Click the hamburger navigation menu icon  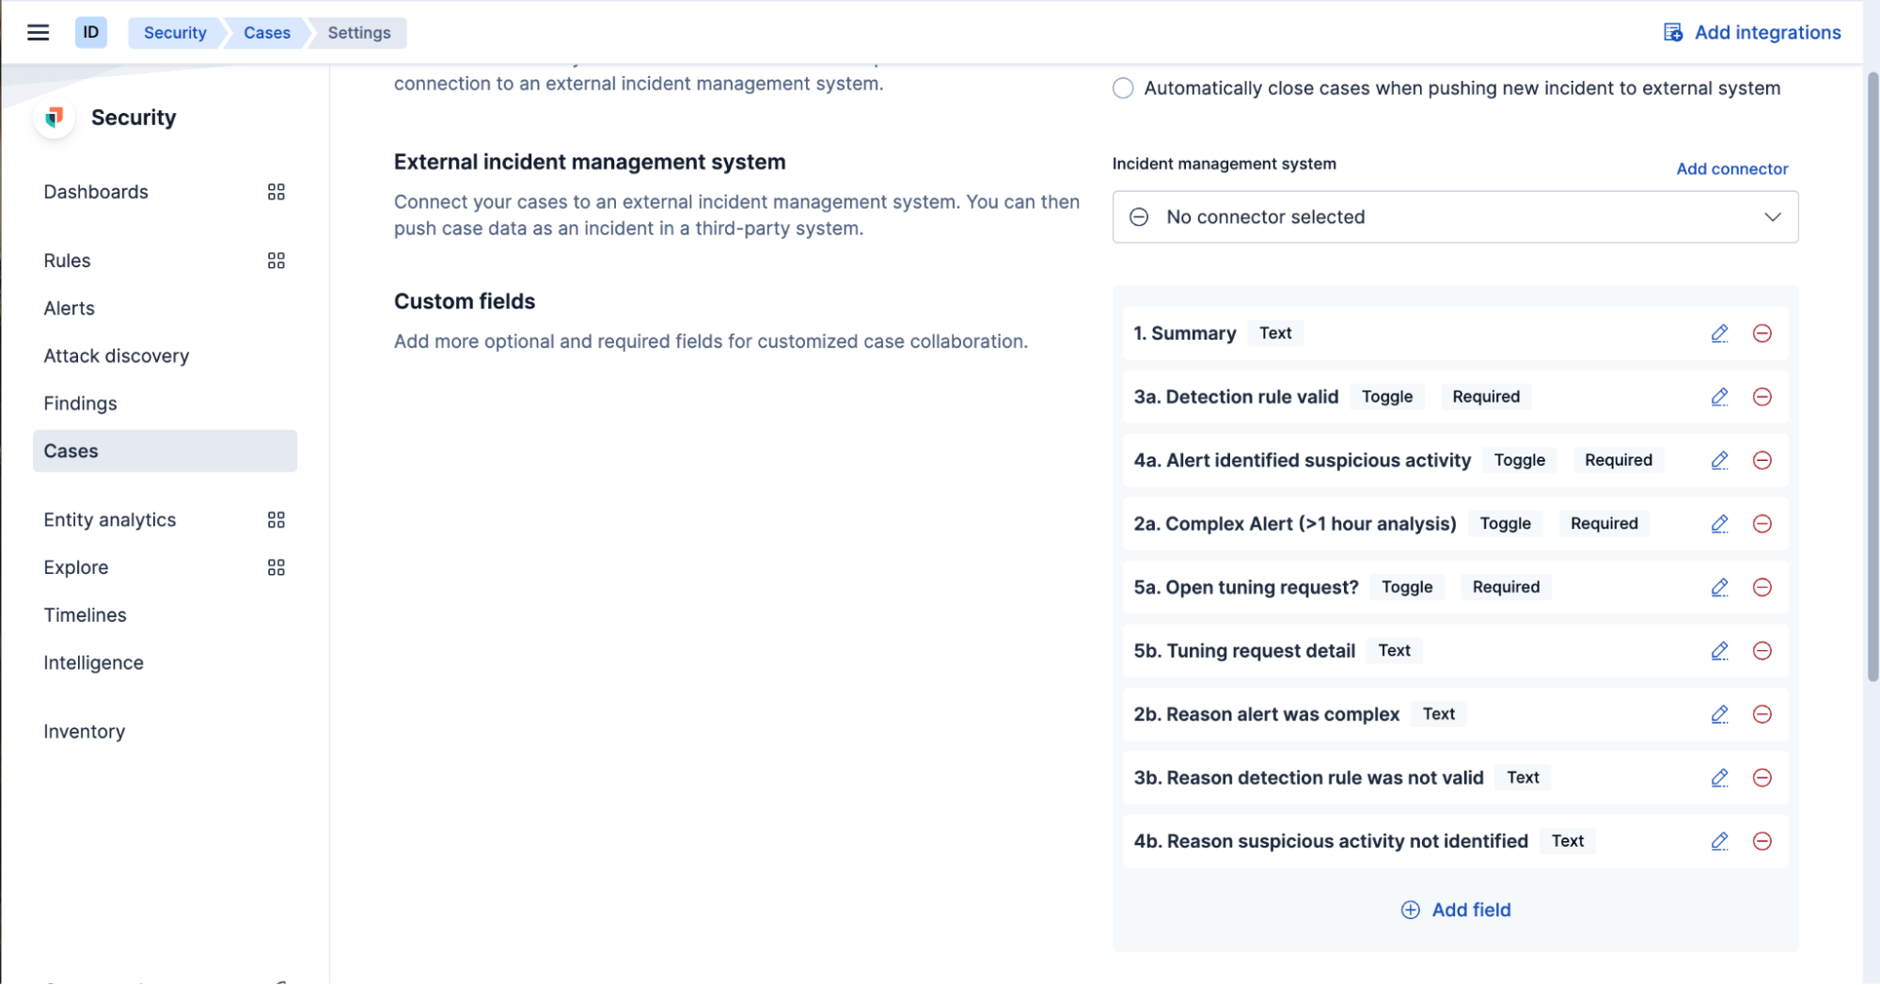pyautogui.click(x=38, y=33)
